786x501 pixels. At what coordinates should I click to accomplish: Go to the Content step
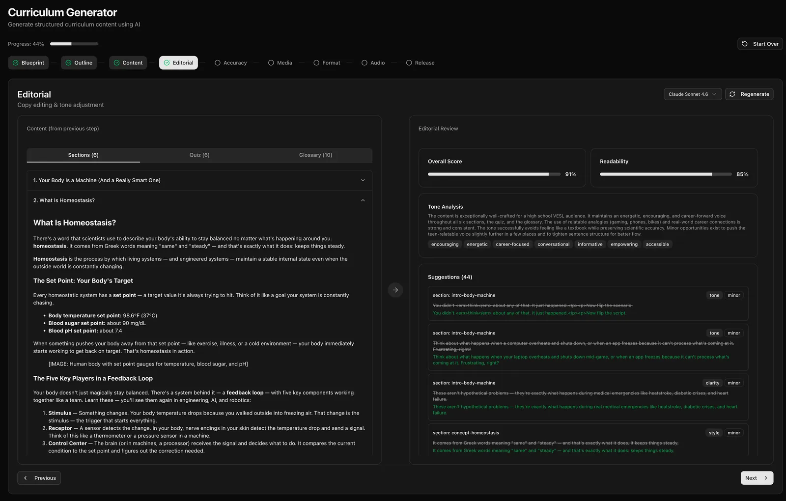[x=128, y=63]
